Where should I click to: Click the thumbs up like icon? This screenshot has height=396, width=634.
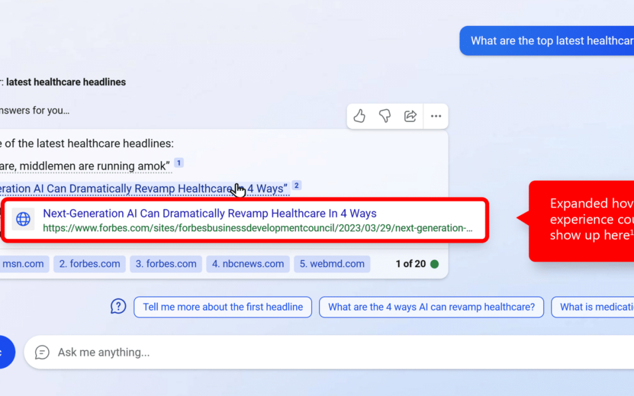point(359,116)
